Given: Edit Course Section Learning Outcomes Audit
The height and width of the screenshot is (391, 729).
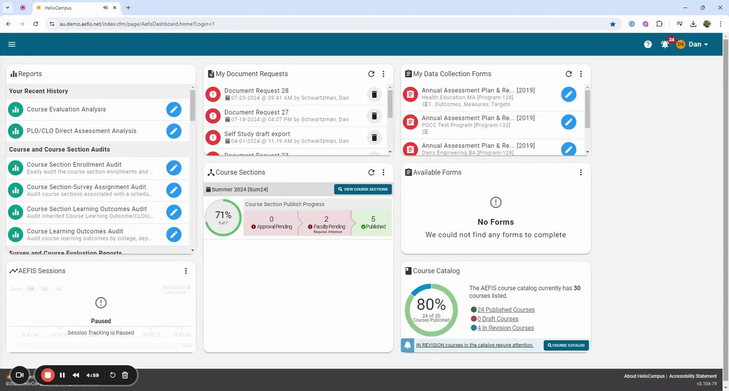Looking at the screenshot, I should 174,212.
